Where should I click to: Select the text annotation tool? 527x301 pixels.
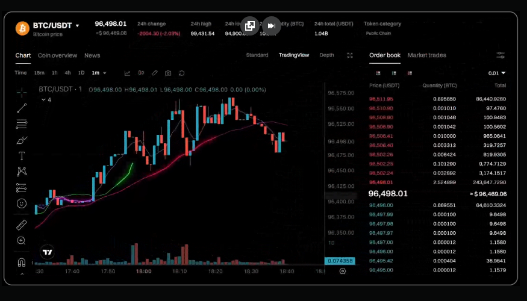[x=22, y=156]
